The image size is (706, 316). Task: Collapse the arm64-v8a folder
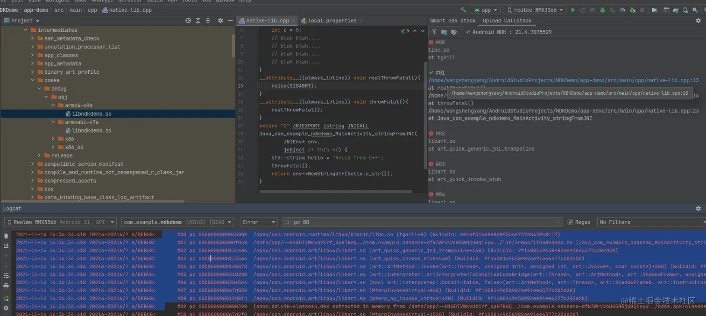[x=53, y=105]
